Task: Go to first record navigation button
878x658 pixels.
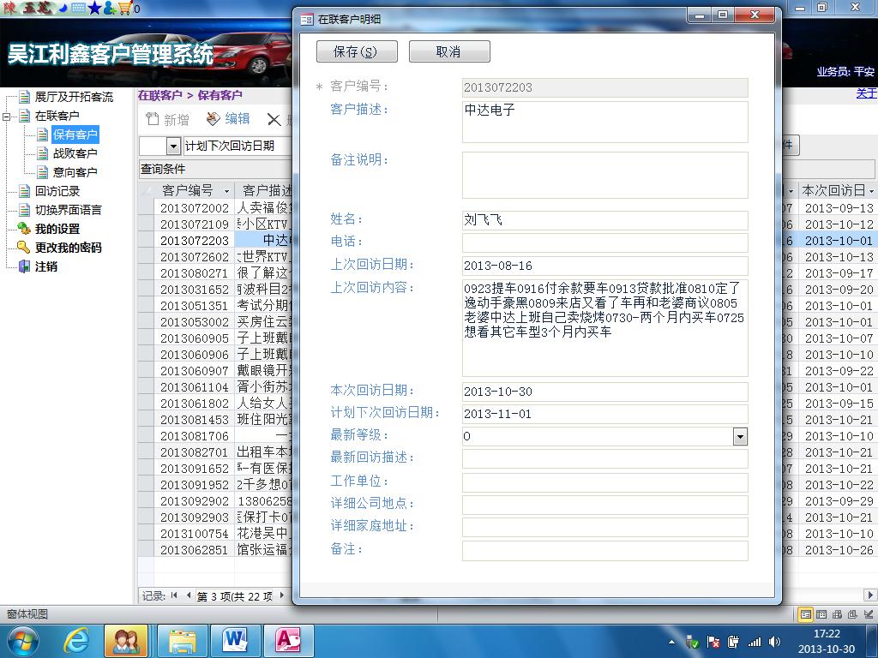Action: (174, 596)
